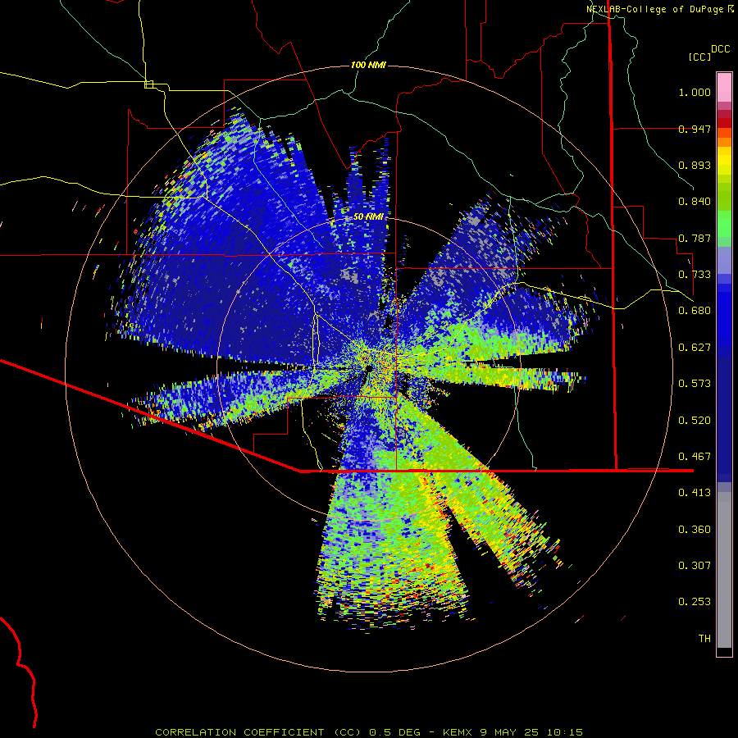Click the 0.893 legend value
This screenshot has width=738, height=738.
[x=695, y=165]
